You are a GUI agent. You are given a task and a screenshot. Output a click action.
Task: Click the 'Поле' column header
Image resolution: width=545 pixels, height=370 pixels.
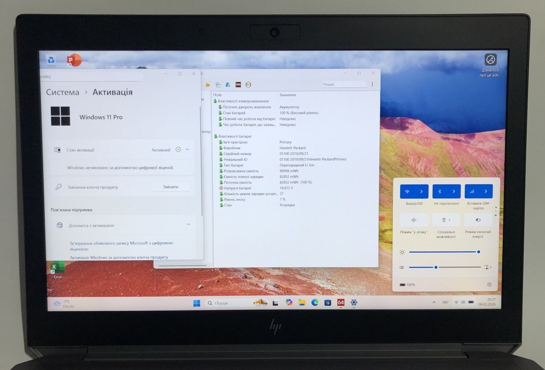click(x=217, y=95)
